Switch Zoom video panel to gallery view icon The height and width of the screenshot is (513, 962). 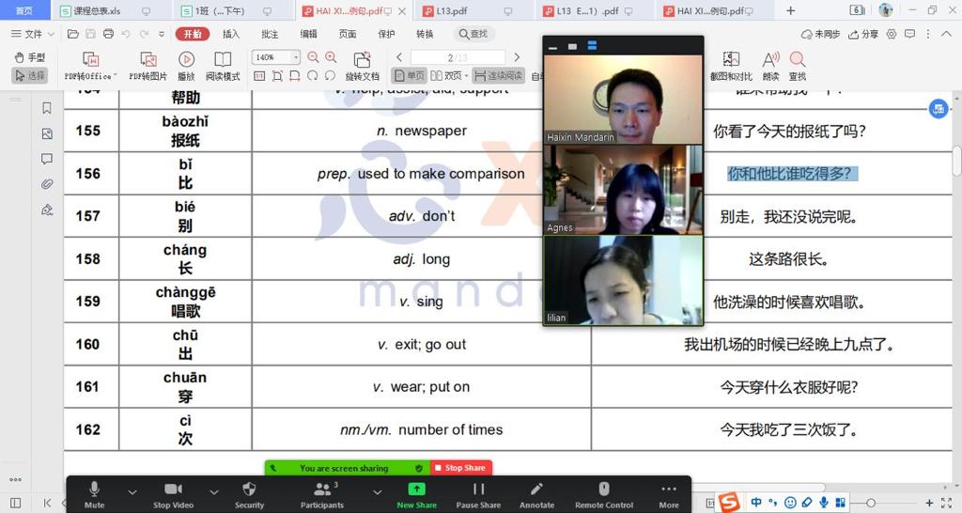pos(592,45)
